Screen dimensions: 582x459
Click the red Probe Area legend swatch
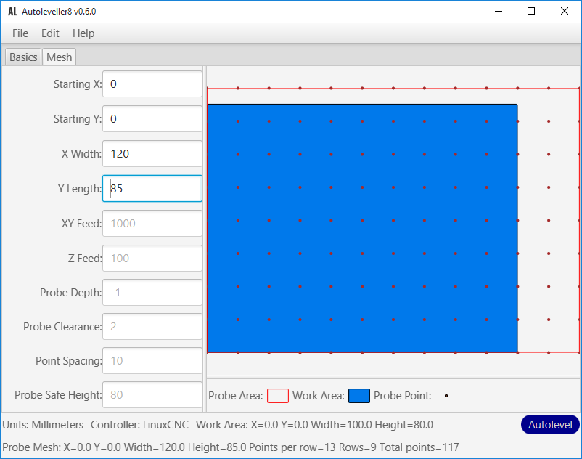click(278, 396)
